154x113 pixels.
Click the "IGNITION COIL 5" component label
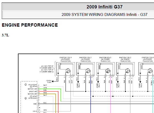(105, 59)
